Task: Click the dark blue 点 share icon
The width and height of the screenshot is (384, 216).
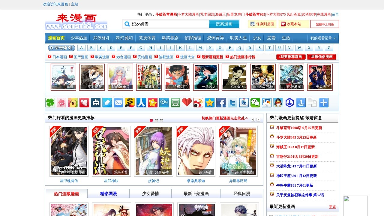Action: [x=96, y=103]
